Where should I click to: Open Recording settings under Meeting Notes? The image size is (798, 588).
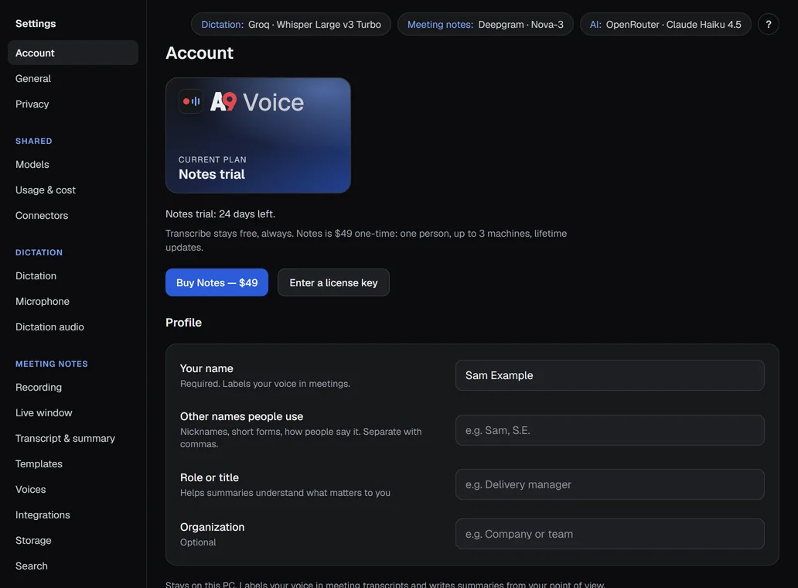click(x=39, y=388)
